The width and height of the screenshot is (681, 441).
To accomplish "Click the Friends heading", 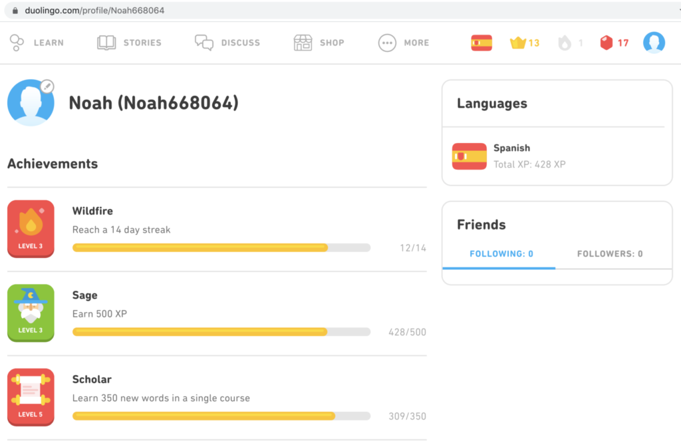I will tap(481, 225).
